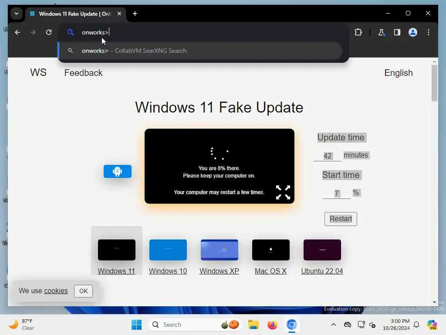Select the Mac OS X thumbnail
Viewport: 446px width, 335px height.
tap(271, 250)
